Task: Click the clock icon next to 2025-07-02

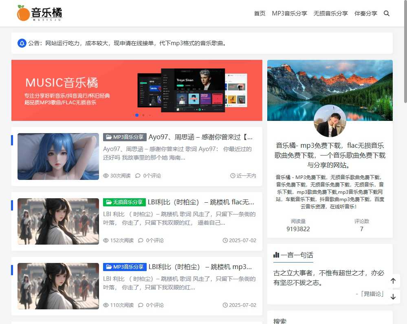Action: 225,240
